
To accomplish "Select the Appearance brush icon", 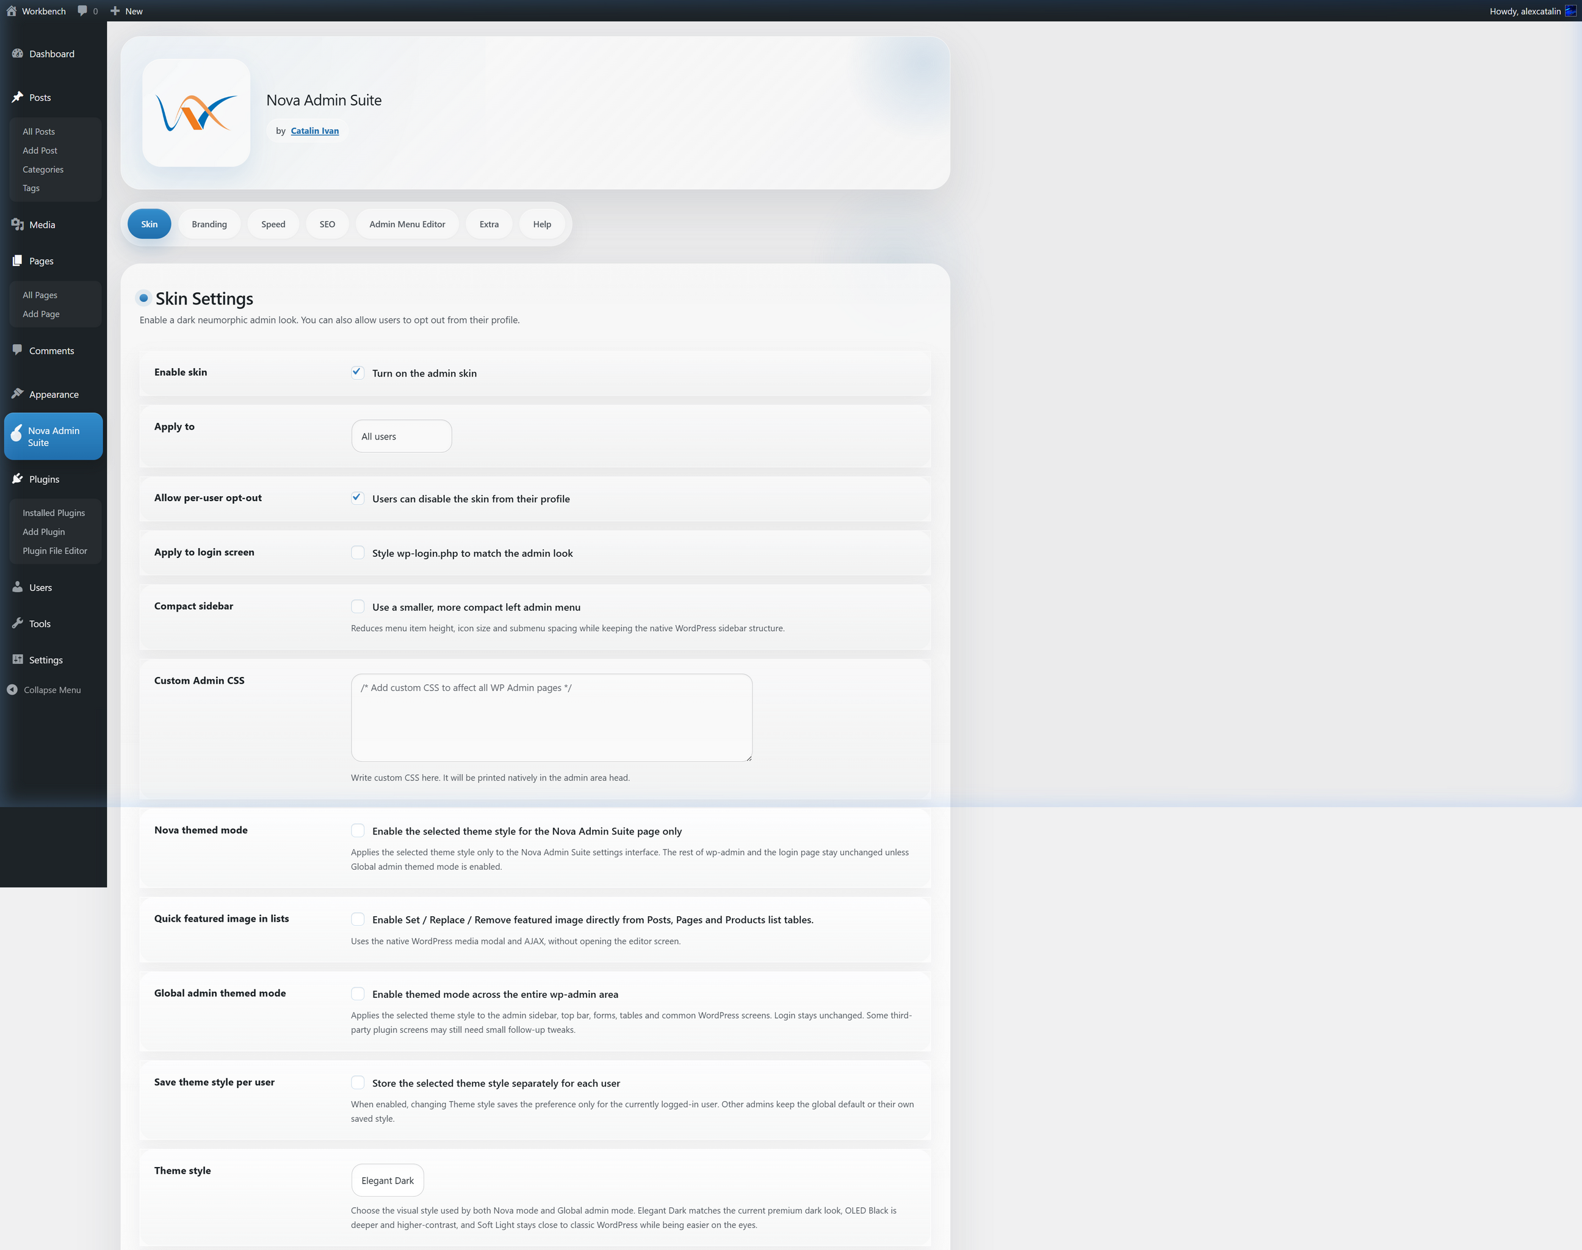I will pos(18,394).
